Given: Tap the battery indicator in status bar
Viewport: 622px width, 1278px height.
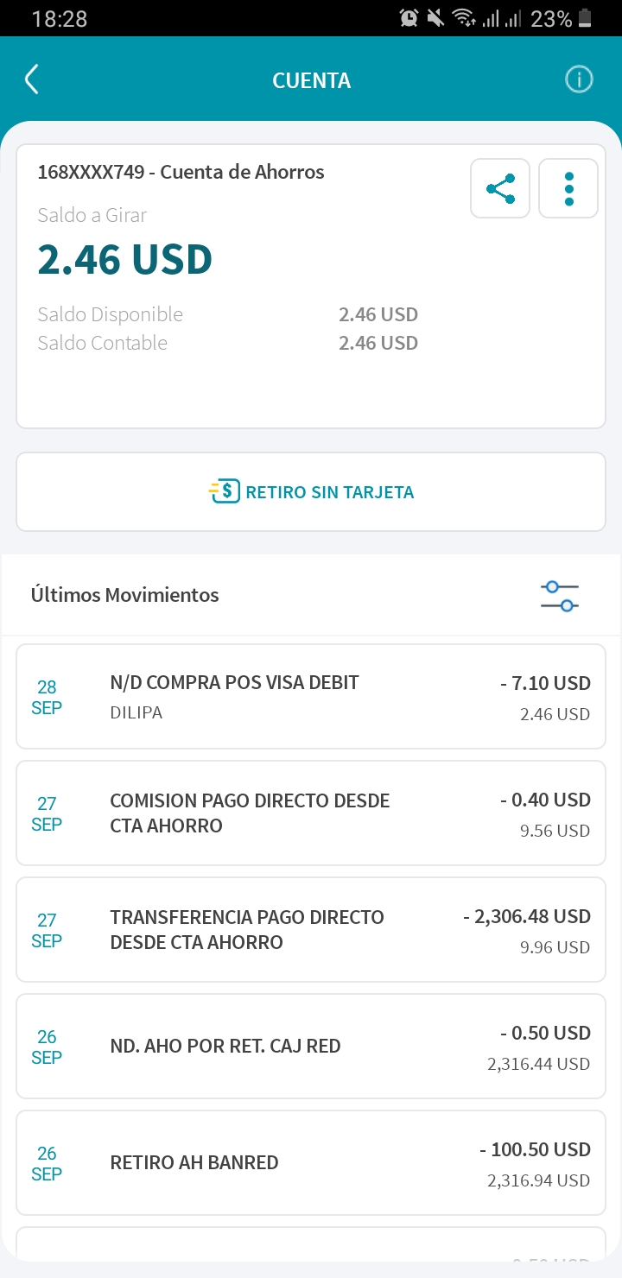Looking at the screenshot, I should coord(586,18).
